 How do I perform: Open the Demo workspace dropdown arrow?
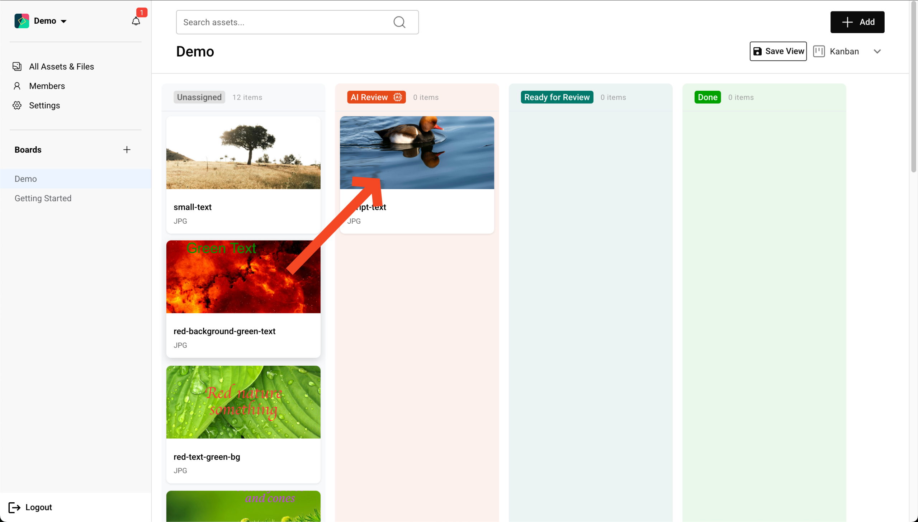coord(64,21)
